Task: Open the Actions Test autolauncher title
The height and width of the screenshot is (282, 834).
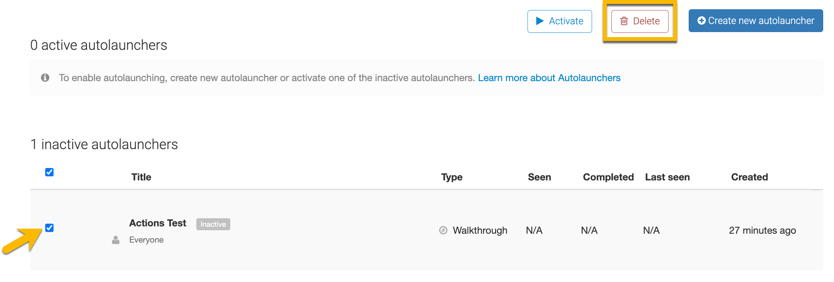Action: pyautogui.click(x=158, y=223)
